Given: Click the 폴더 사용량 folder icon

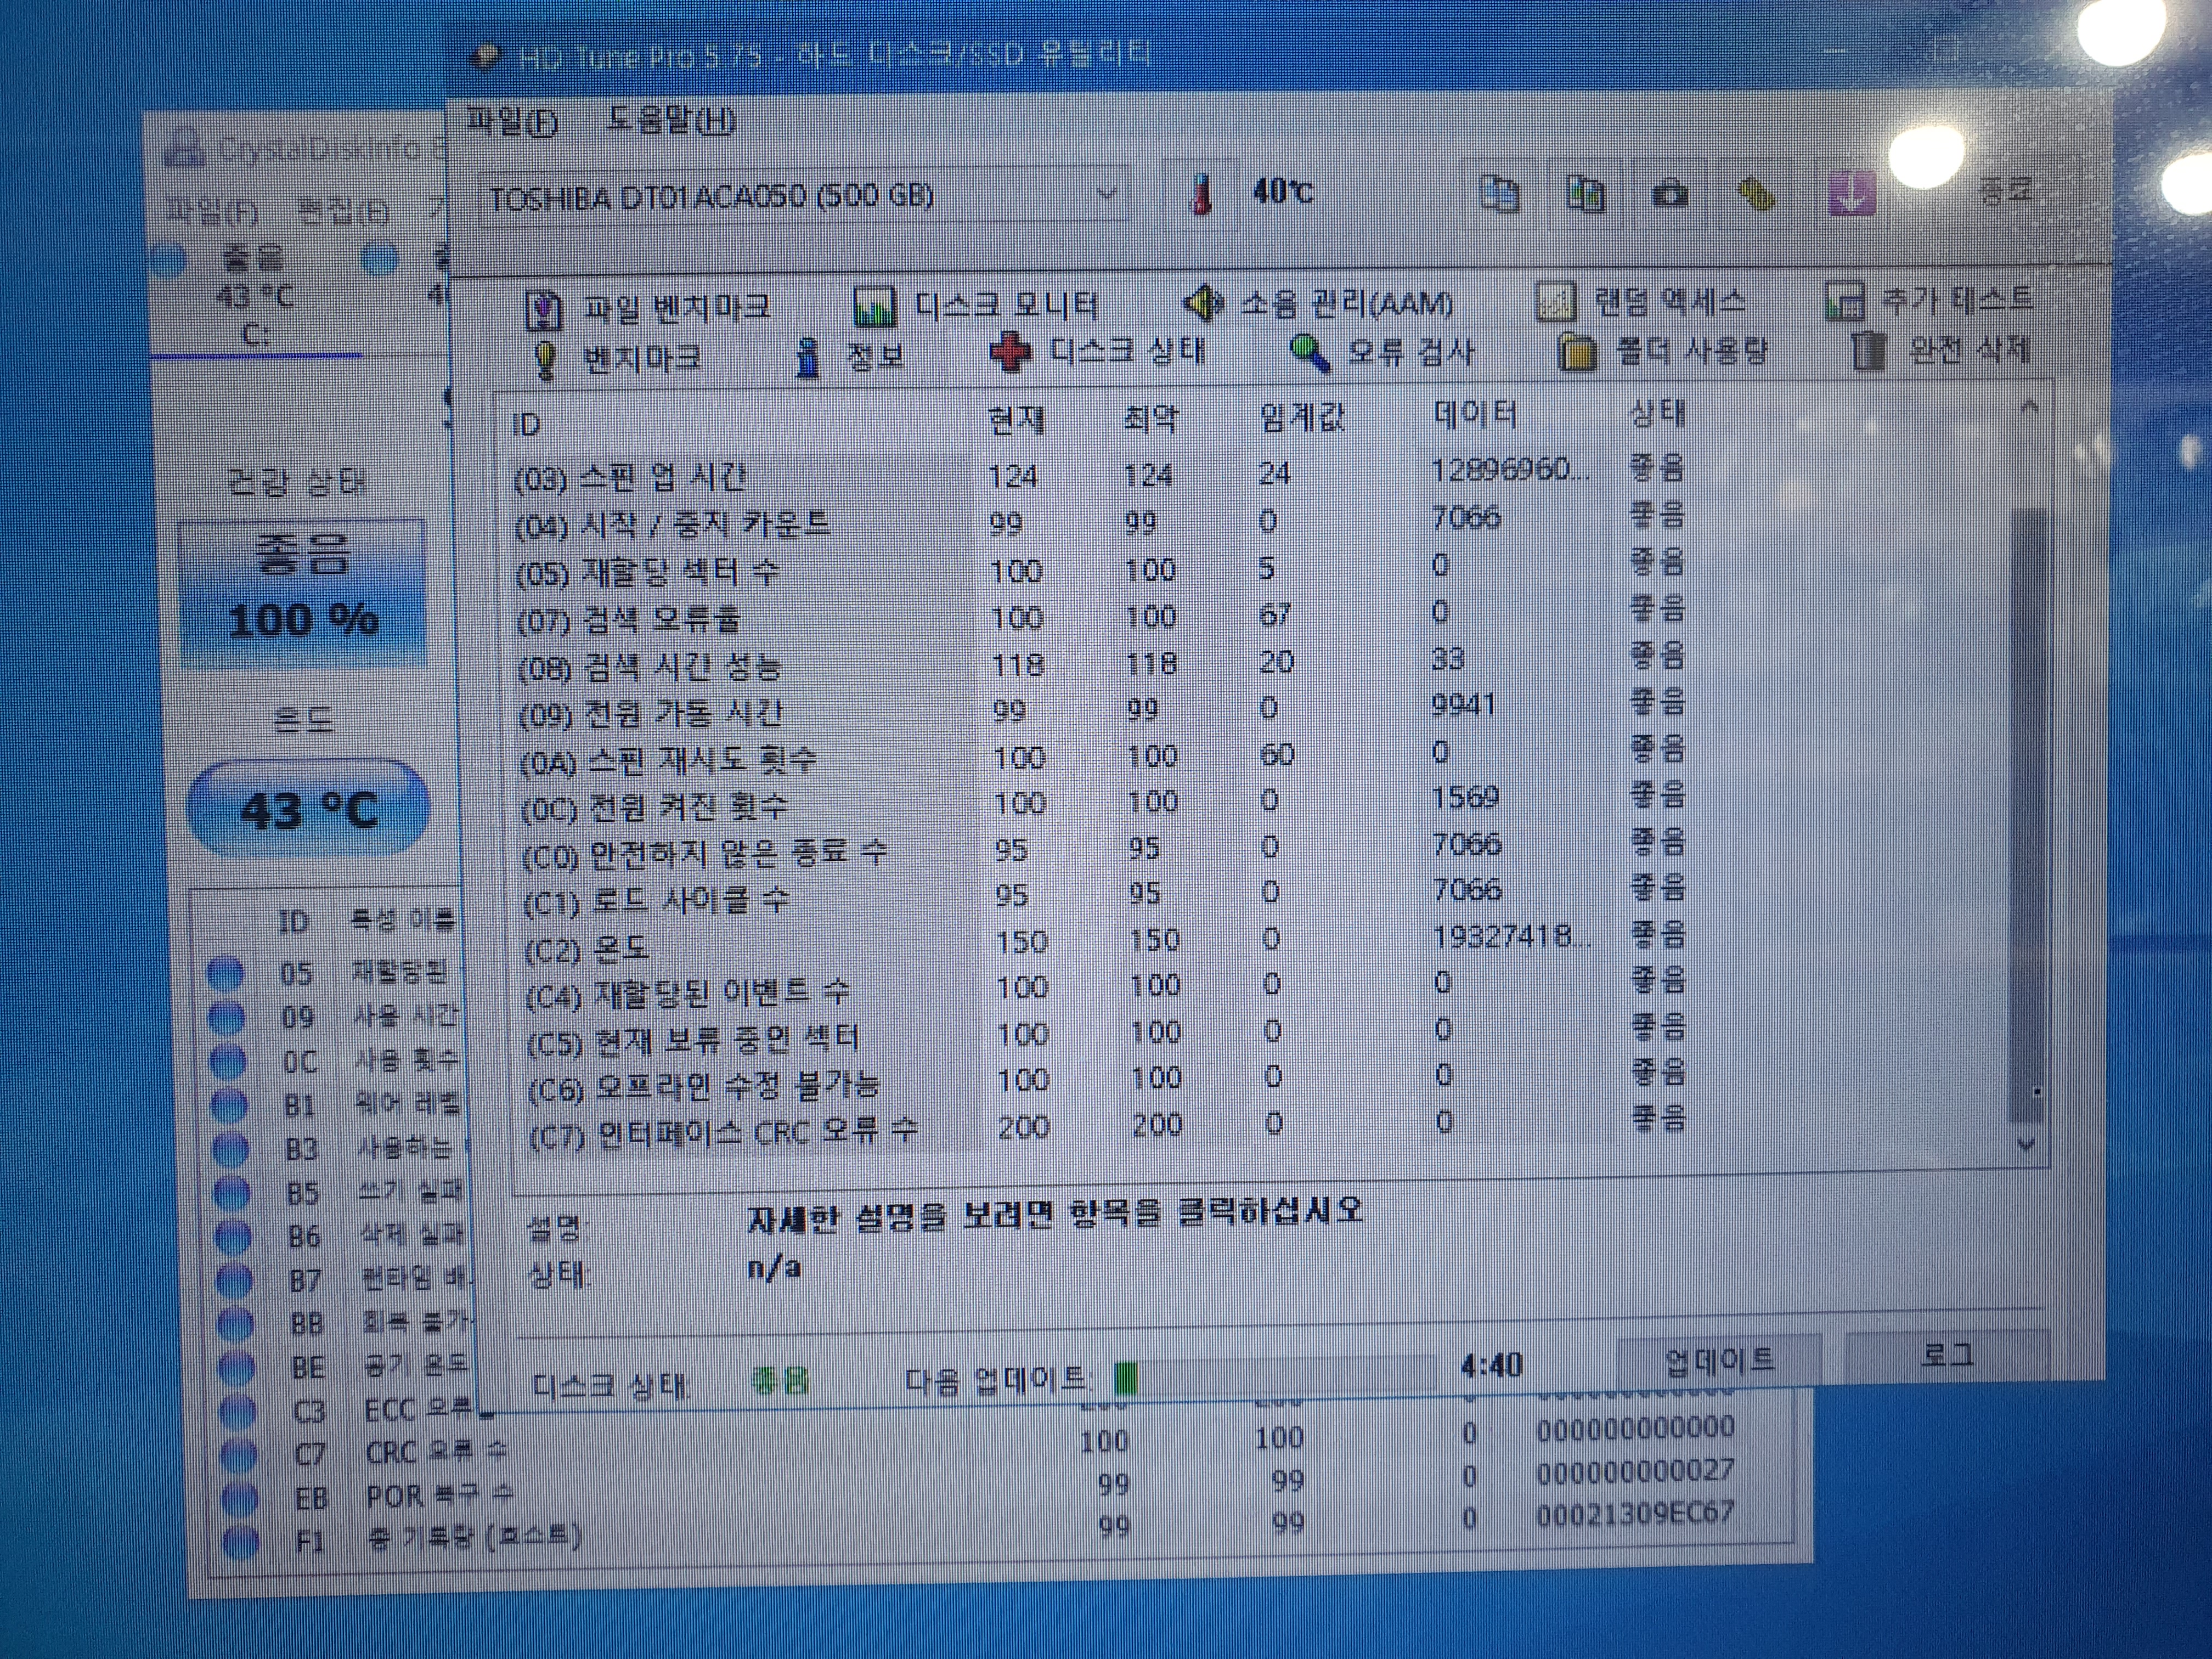Looking at the screenshot, I should point(1576,351).
